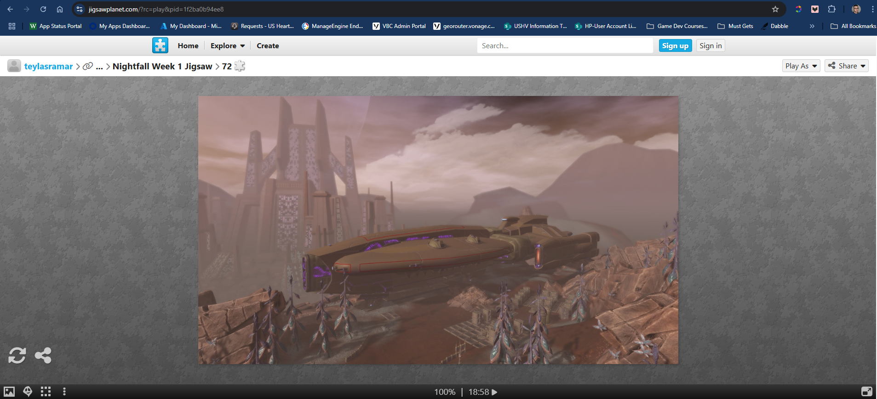
Task: Click the red Pocket-style extension icon
Action: [x=815, y=9]
